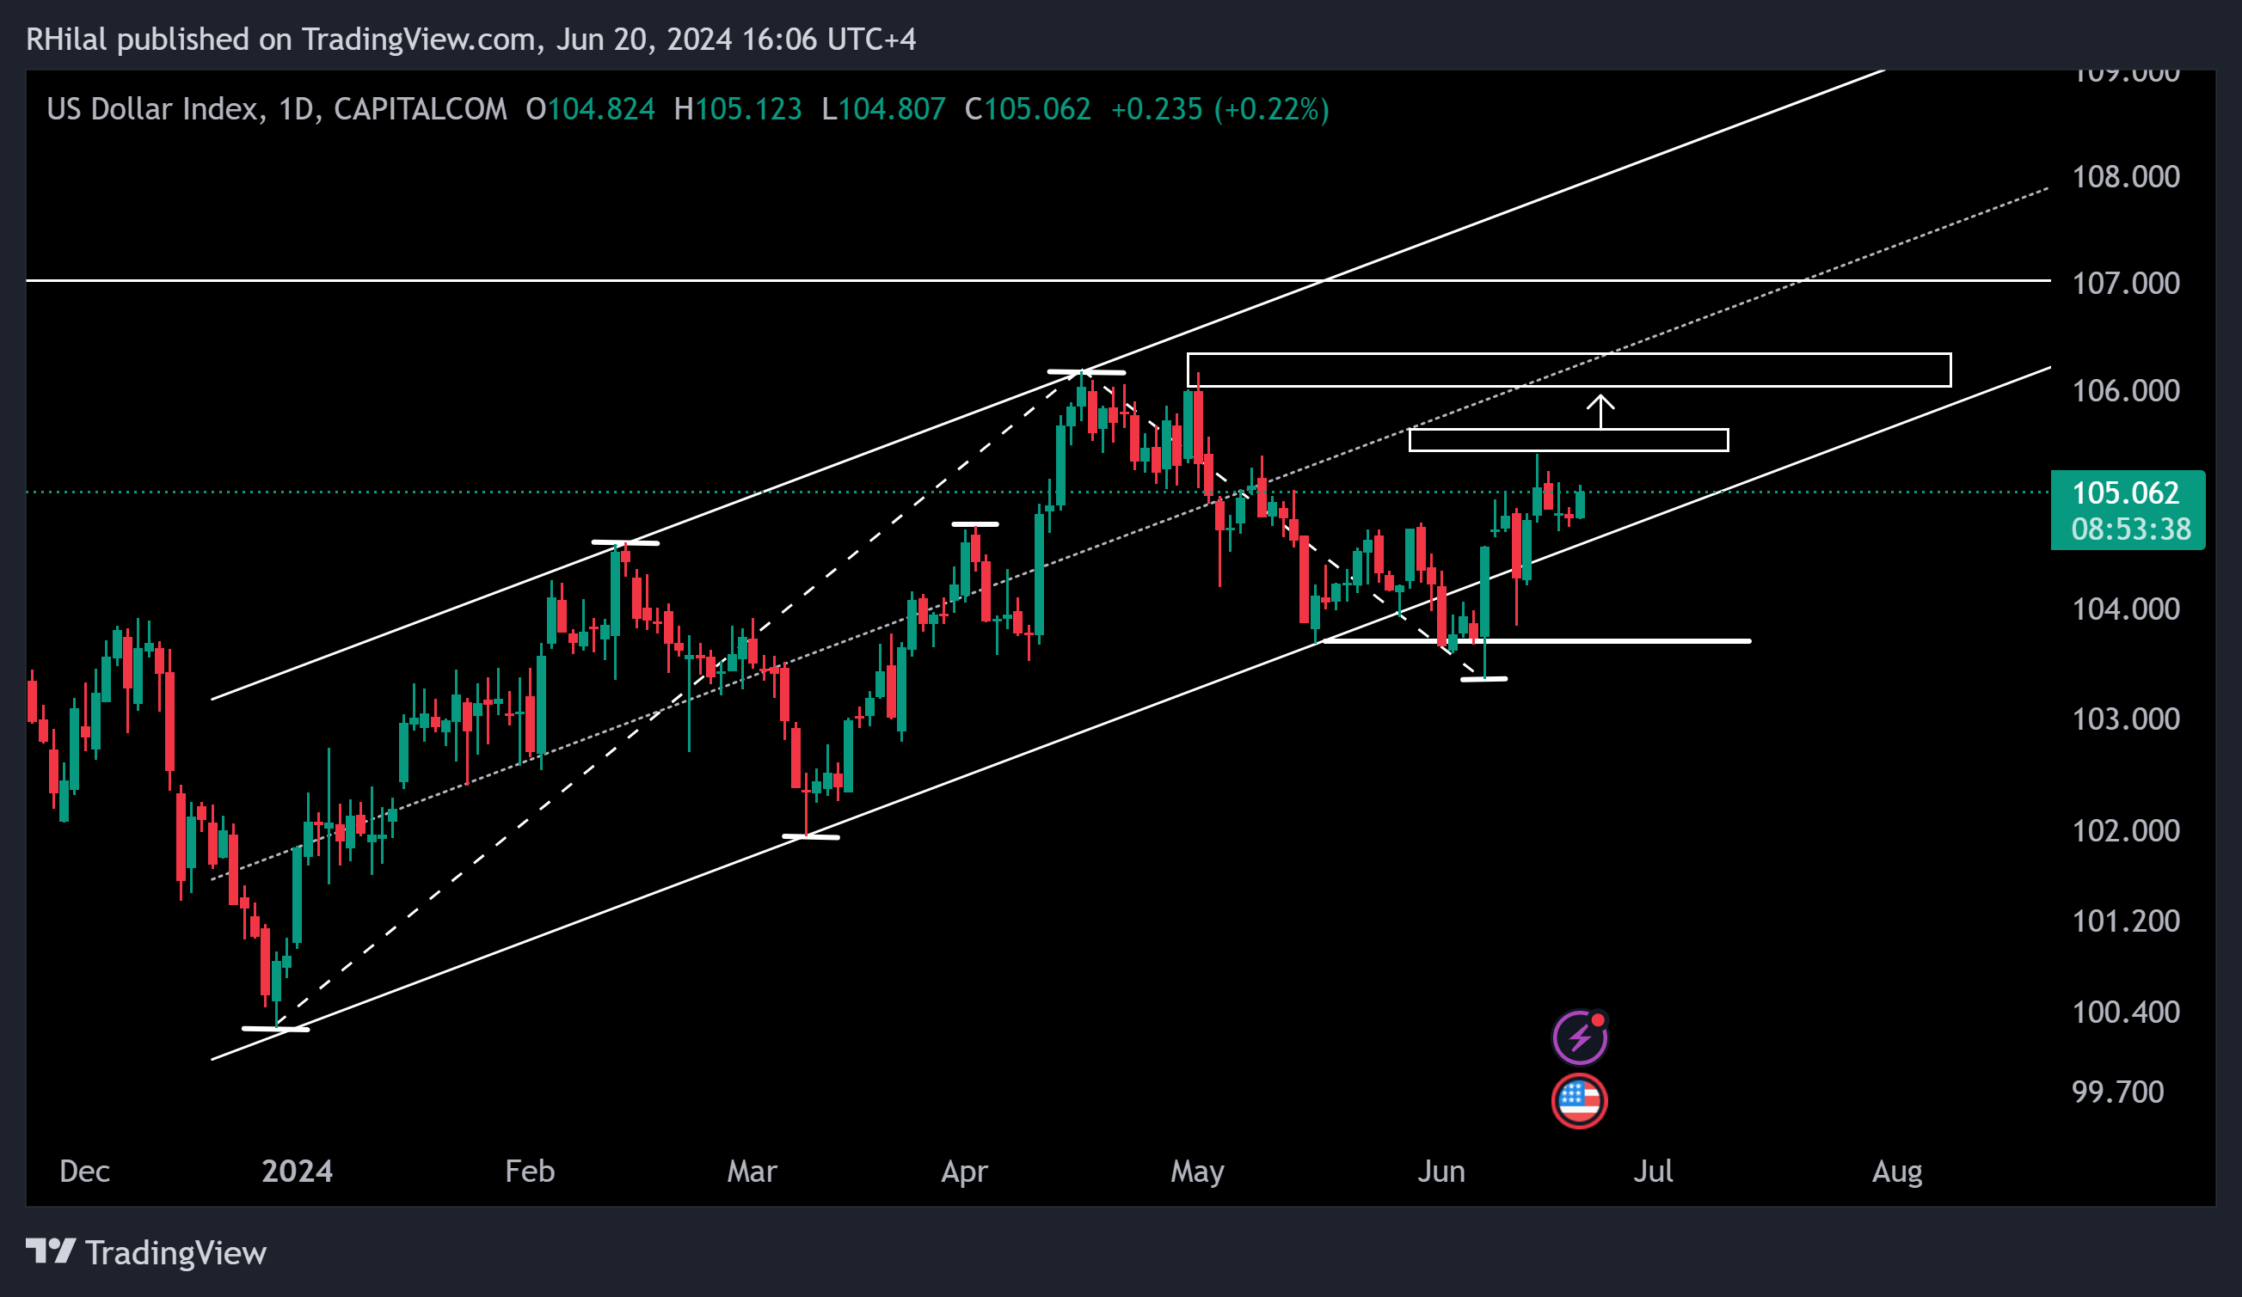Click the 101.200 price axis label
The image size is (2242, 1297).
[2125, 921]
